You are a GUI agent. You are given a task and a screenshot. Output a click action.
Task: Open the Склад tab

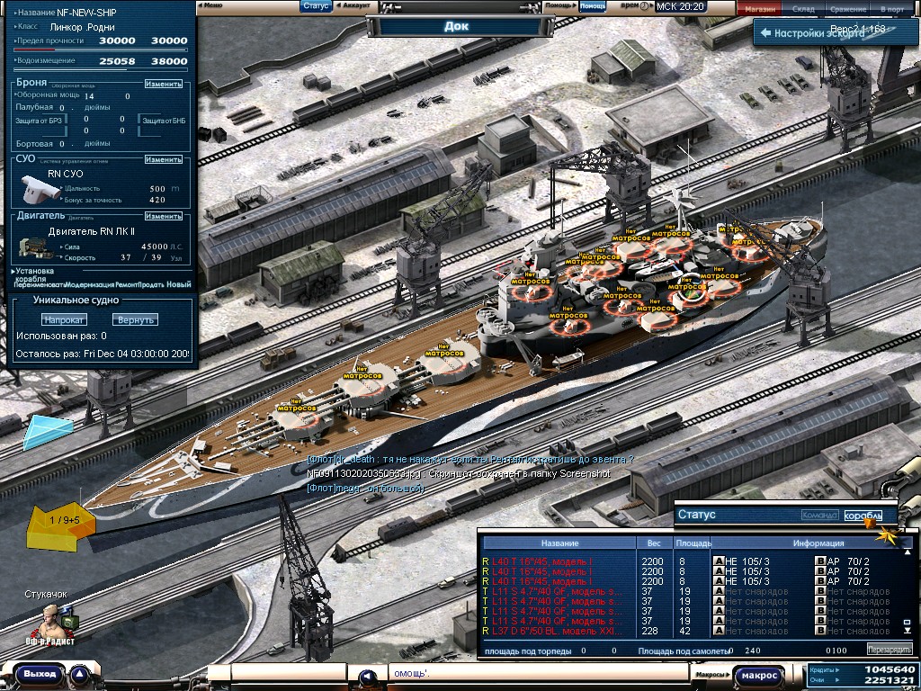[x=803, y=8]
